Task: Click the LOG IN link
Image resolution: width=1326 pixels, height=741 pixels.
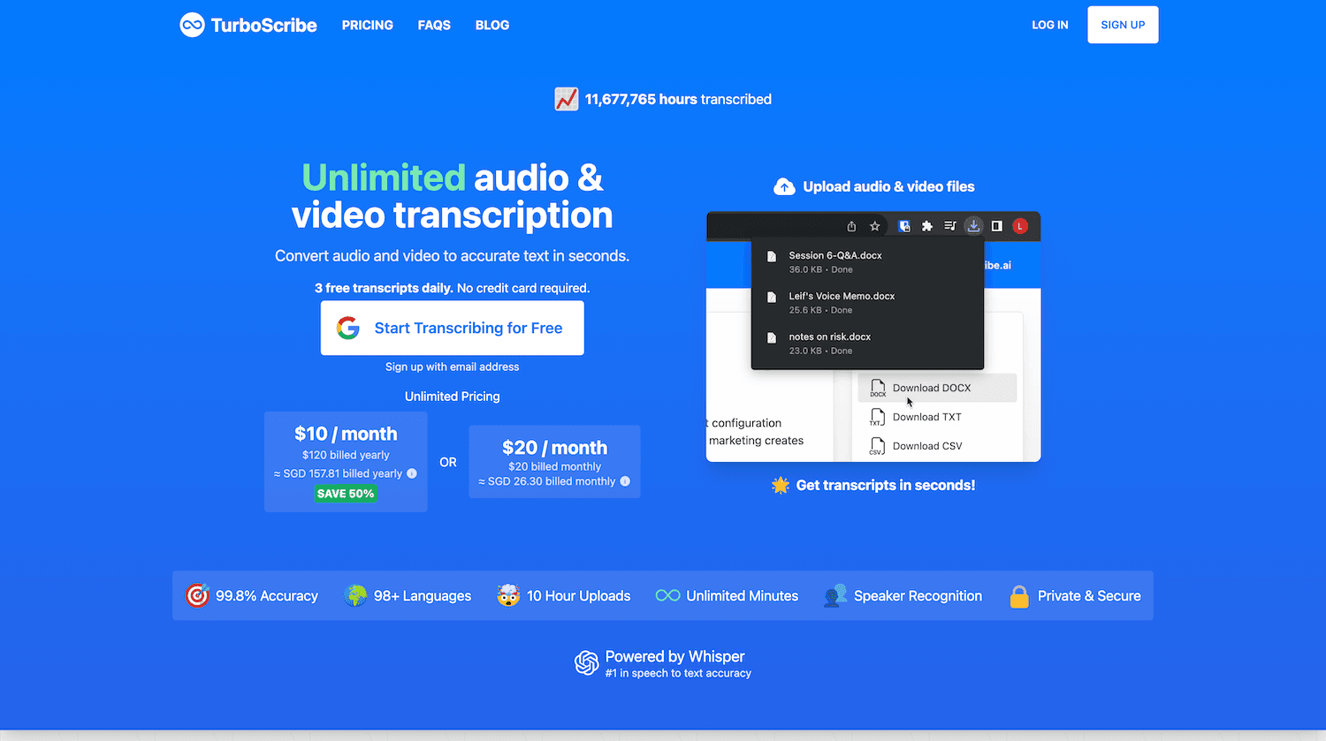Action: (x=1050, y=25)
